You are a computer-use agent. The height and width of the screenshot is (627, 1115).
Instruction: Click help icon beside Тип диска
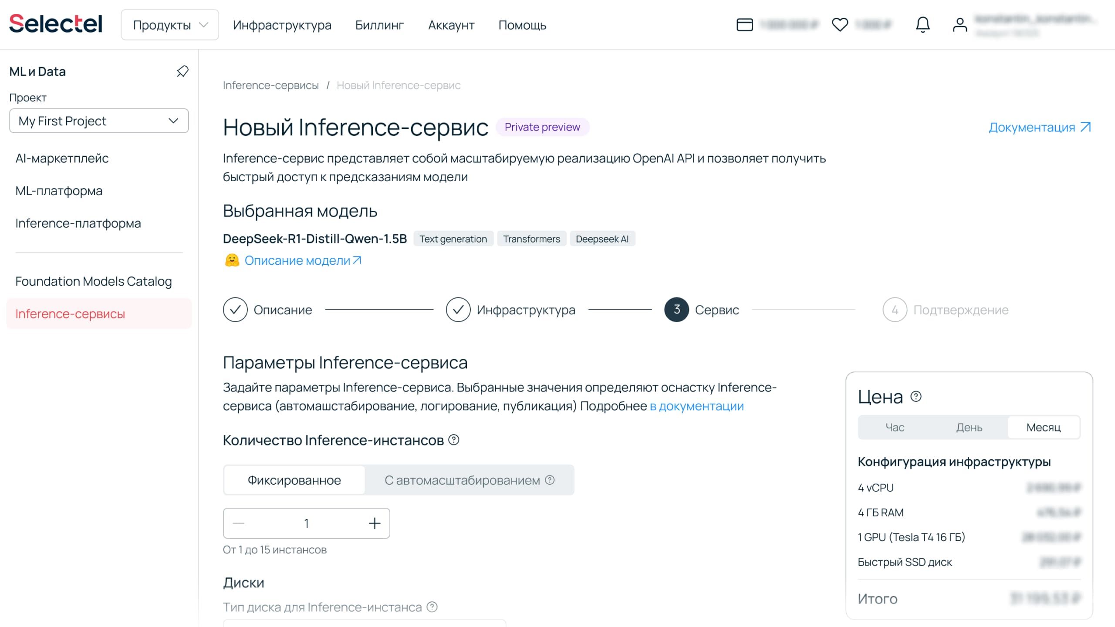[x=432, y=607]
